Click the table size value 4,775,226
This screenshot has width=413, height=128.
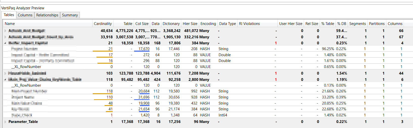click(124, 31)
